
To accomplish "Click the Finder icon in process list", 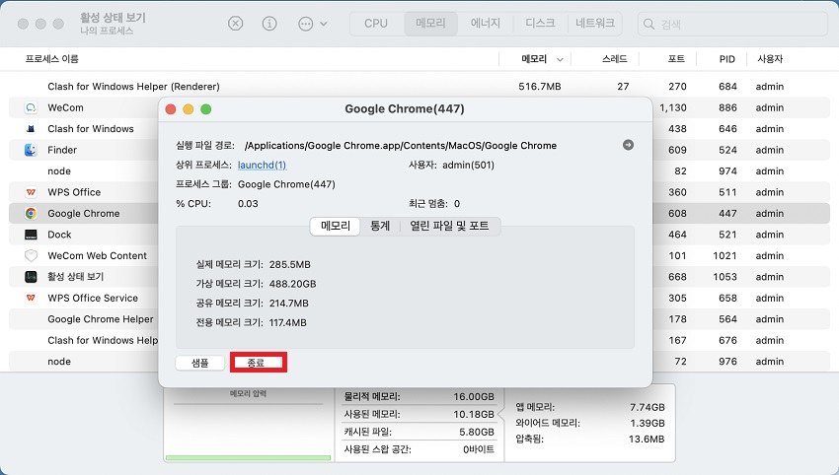I will [31, 150].
